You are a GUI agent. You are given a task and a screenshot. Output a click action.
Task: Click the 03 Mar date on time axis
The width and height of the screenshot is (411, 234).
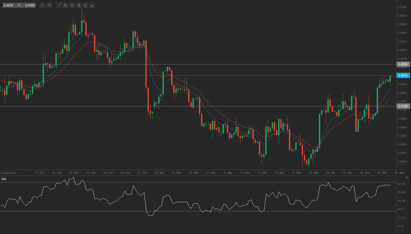(159, 173)
